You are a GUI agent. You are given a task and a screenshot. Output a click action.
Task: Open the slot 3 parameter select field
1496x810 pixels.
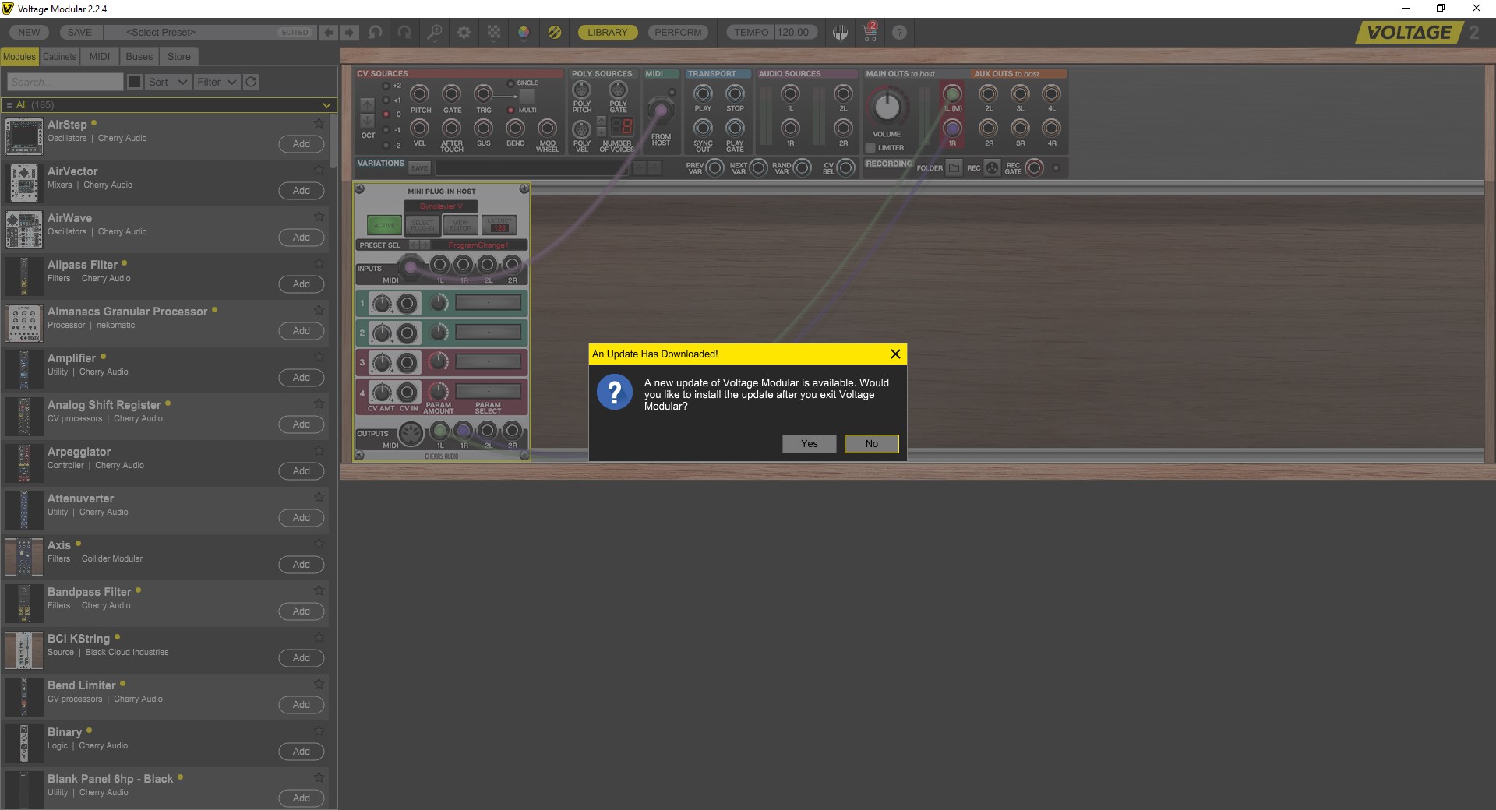[x=489, y=362]
